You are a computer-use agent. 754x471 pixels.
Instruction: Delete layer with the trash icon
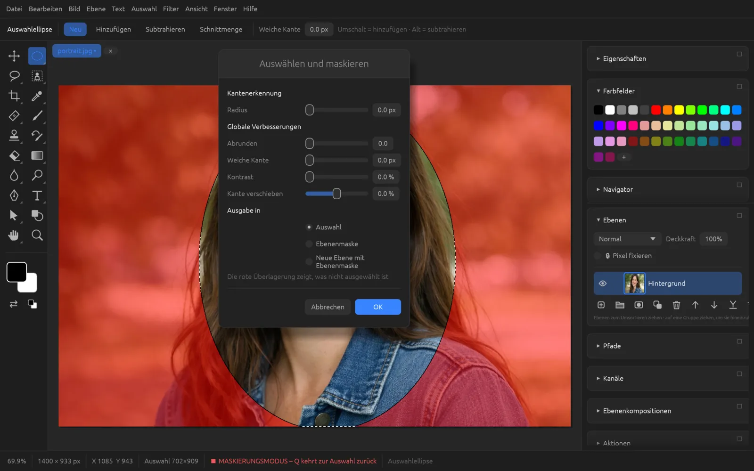pos(676,305)
